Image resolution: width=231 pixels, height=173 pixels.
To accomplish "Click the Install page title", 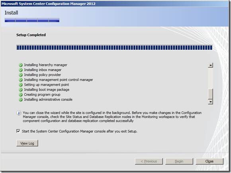I will [11, 13].
